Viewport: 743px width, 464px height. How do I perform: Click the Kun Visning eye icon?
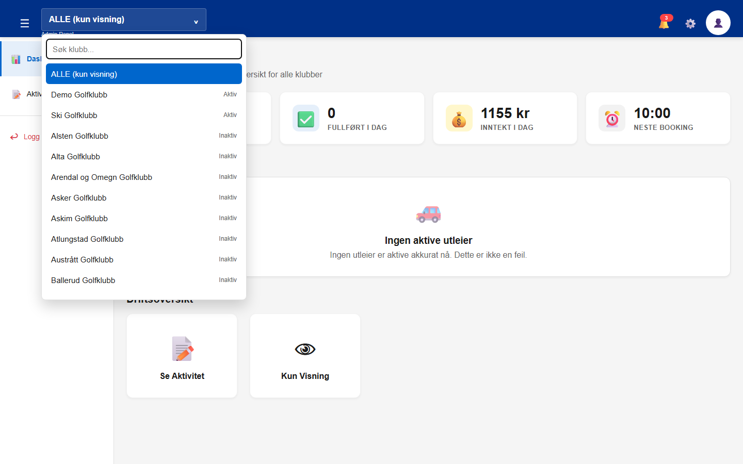305,350
